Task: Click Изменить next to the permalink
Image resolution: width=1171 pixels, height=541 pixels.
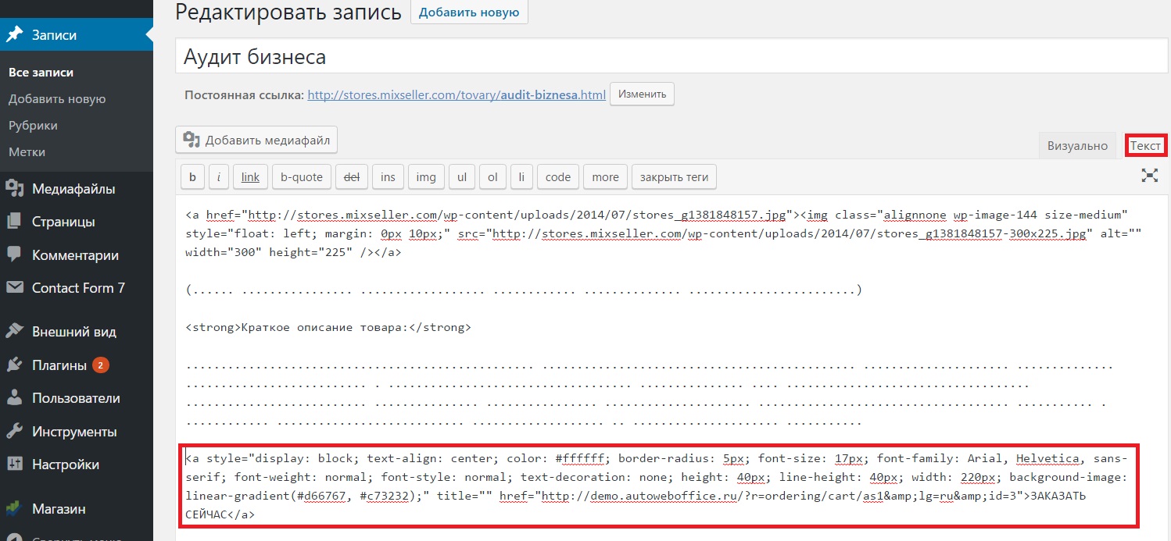Action: 642,94
